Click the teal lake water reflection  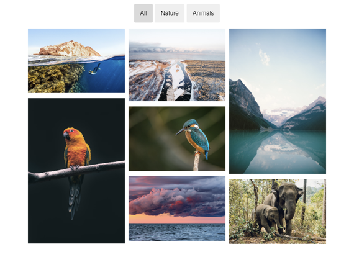(278, 152)
